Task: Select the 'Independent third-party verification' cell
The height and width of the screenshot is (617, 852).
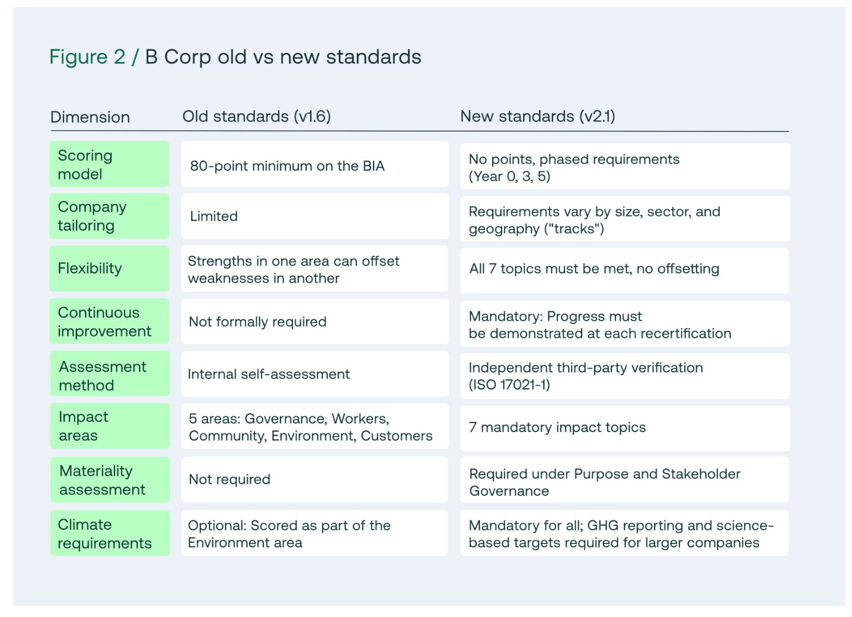Action: [x=624, y=376]
